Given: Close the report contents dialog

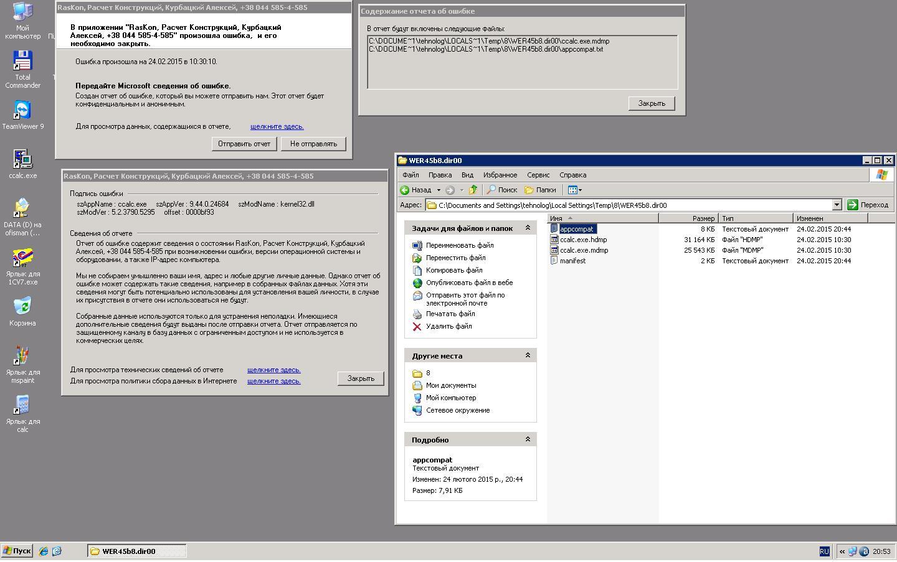Looking at the screenshot, I should 652,103.
